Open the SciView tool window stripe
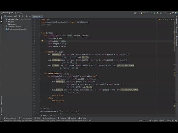This screenshot has height=133, width=178. click(177, 30)
